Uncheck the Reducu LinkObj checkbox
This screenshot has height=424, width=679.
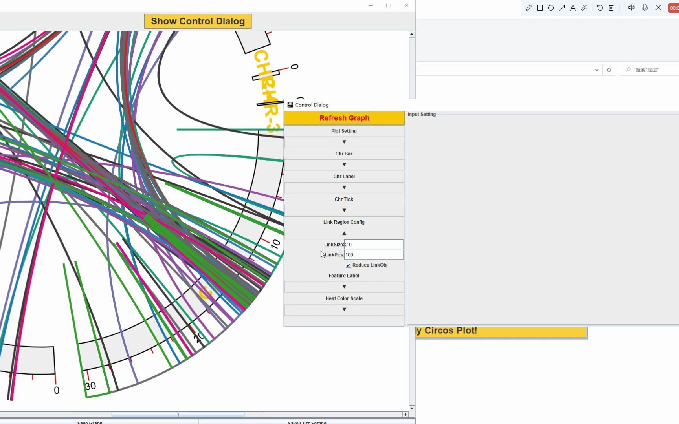tap(348, 265)
